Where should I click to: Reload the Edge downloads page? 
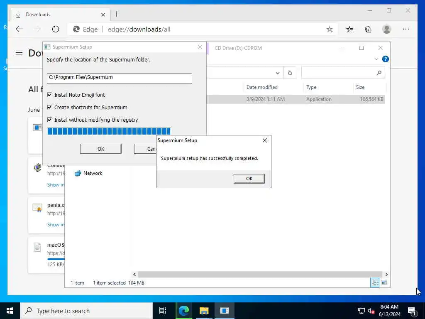(x=56, y=29)
